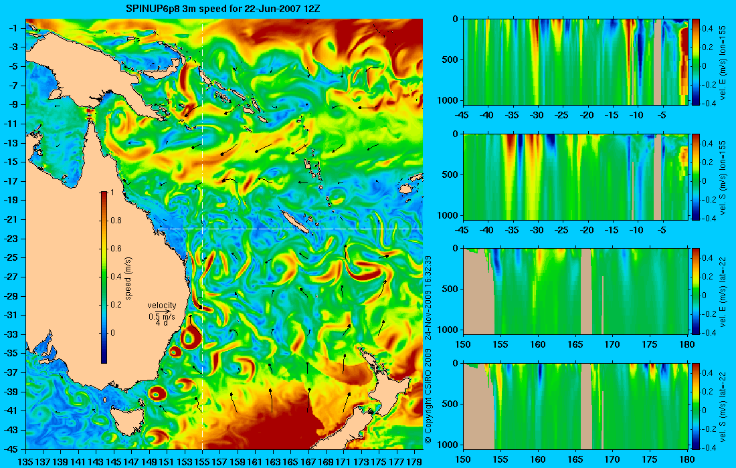Click the '1' tick on the speed color bar
The image size is (736, 468).
point(112,193)
